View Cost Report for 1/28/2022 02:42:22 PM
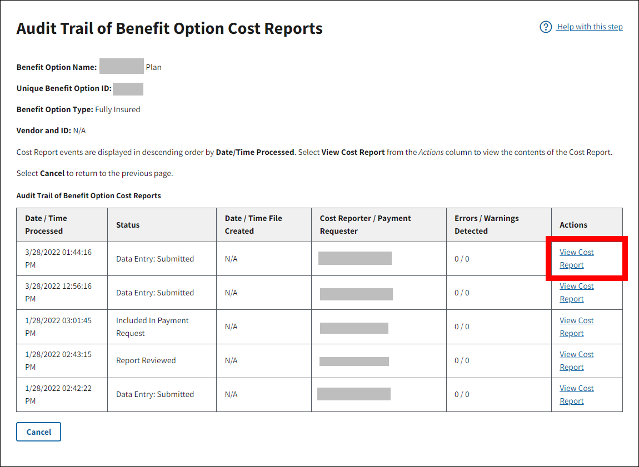 [576, 394]
